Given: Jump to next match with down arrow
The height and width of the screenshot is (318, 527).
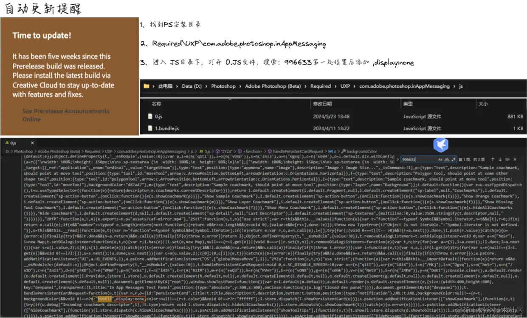Looking at the screenshot, I should [500, 160].
